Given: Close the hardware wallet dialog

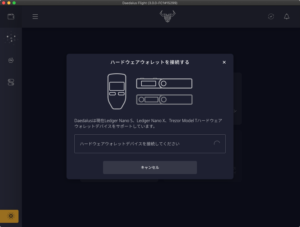Looking at the screenshot, I should 224,62.
